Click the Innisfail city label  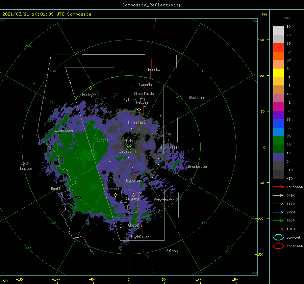[136, 122]
